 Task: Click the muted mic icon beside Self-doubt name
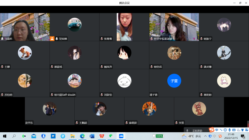[x=52, y=95]
